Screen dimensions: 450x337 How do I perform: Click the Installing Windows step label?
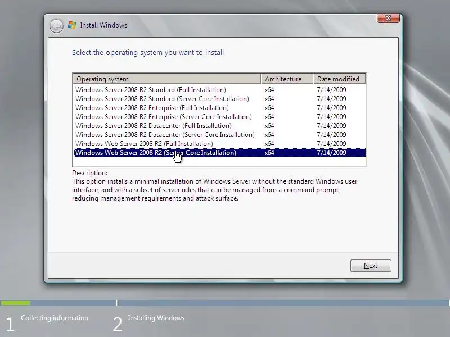(156, 318)
